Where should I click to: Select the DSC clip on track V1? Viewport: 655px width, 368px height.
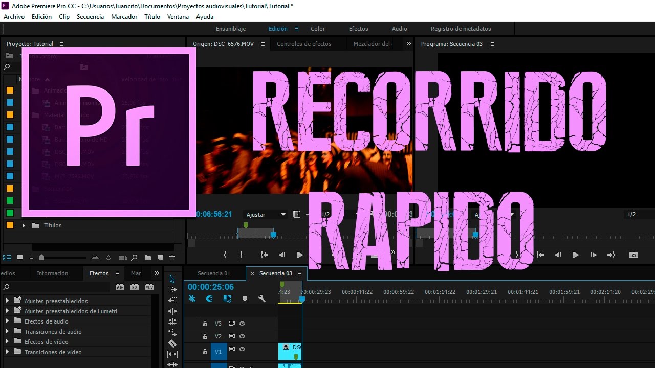click(x=290, y=352)
